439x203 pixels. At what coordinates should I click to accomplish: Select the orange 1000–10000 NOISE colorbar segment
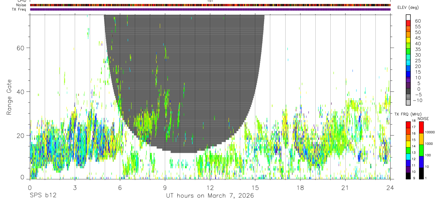(x=421, y=139)
